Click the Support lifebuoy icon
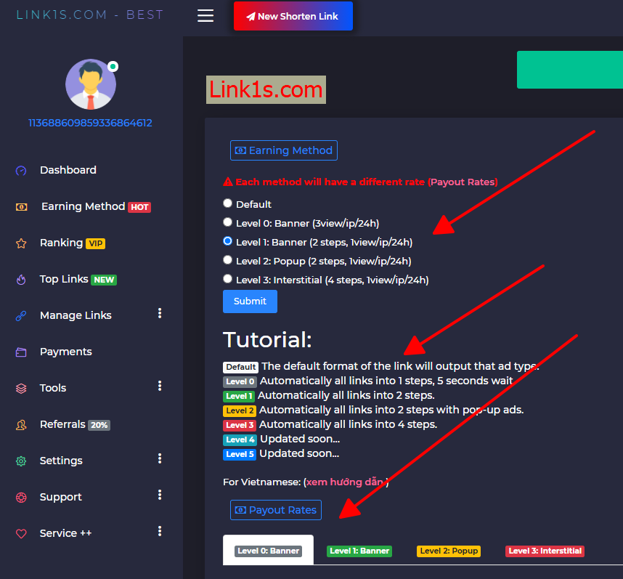 point(21,498)
